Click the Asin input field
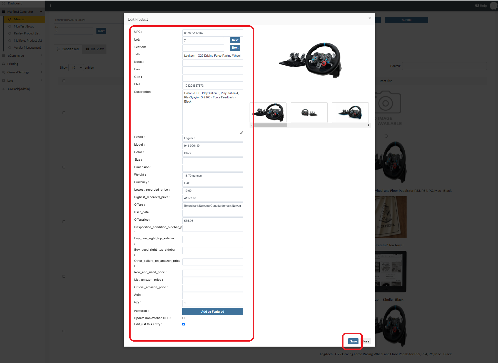498x363 pixels. pyautogui.click(x=213, y=296)
